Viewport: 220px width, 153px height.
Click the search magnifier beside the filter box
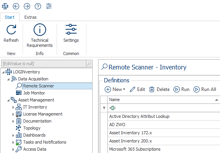pos(89,64)
